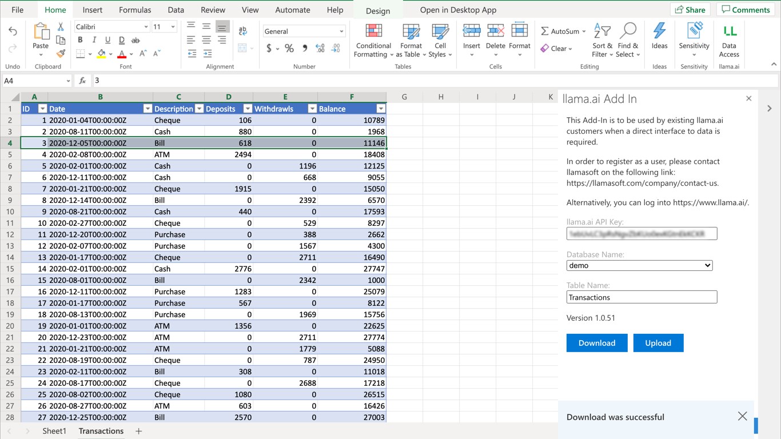The height and width of the screenshot is (439, 781).
Task: Open Conditional Formatting in ribbon
Action: [x=373, y=40]
